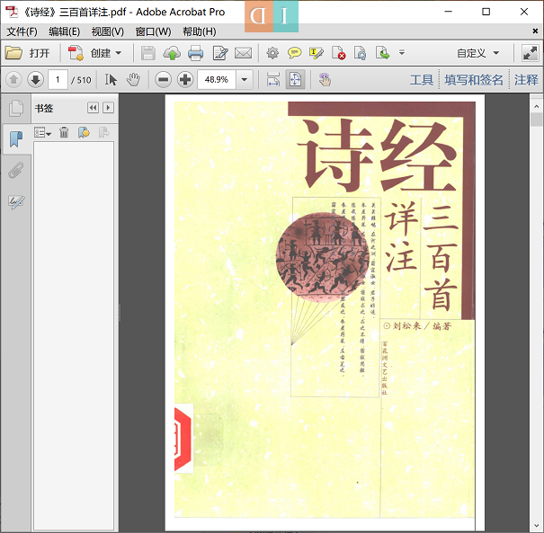
Task: Click the 48.9% zoom value field
Action: [217, 80]
